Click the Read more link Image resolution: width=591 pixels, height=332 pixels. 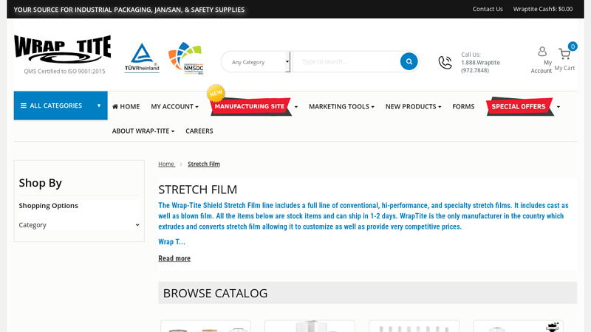point(174,259)
